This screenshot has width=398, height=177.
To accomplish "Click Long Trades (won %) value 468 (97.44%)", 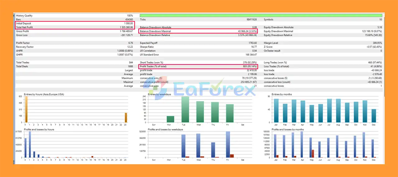I will coord(375,62).
